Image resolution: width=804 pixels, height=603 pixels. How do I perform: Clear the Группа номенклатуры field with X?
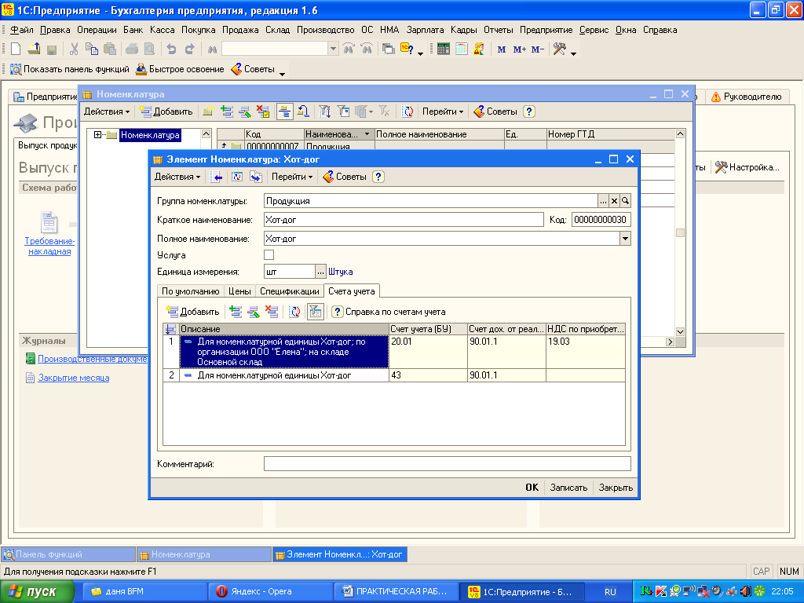tap(614, 201)
